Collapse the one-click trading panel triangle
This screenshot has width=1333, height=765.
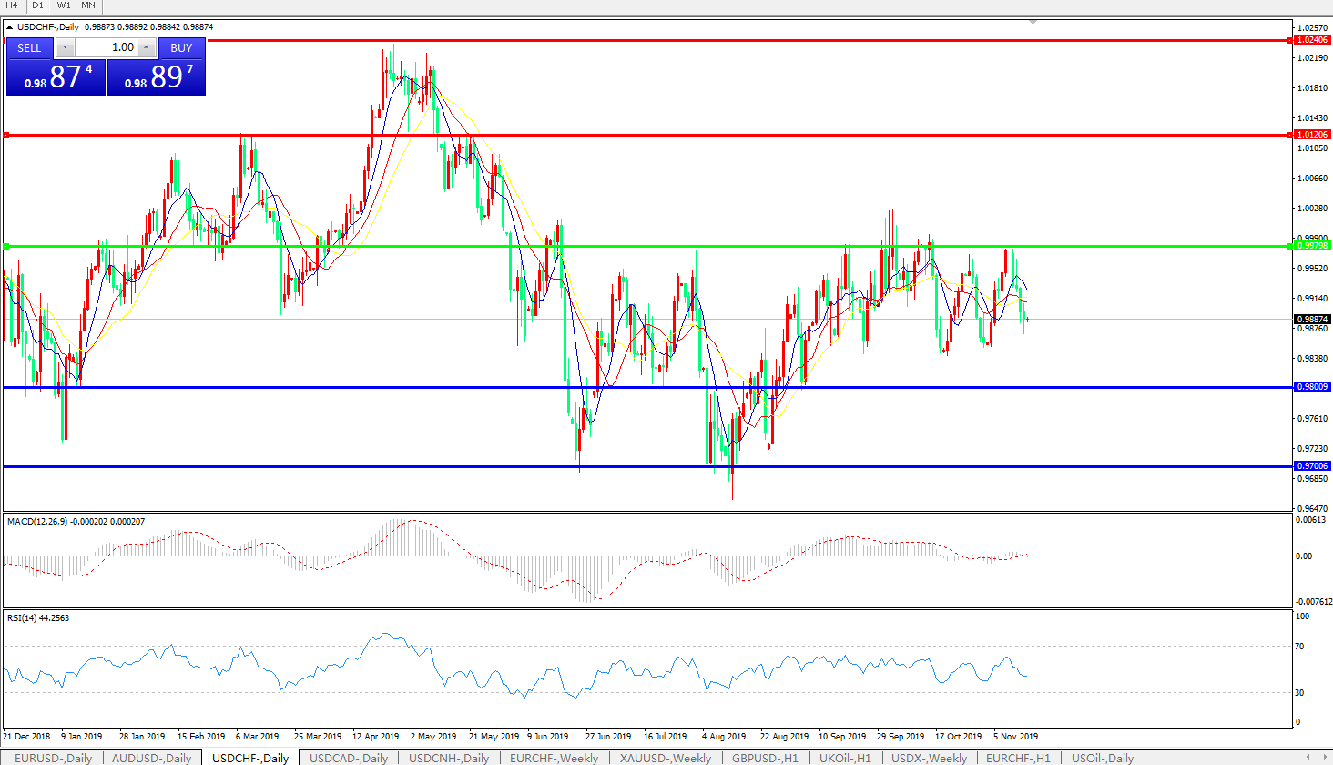10,27
